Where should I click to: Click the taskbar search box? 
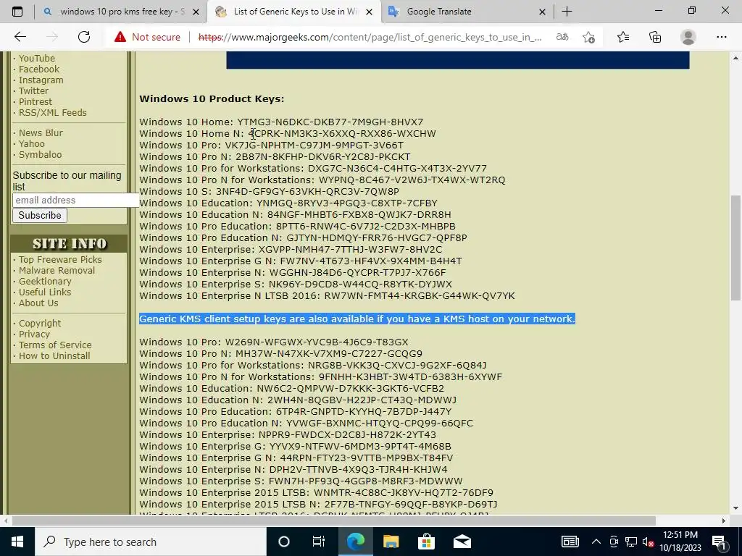(x=151, y=542)
